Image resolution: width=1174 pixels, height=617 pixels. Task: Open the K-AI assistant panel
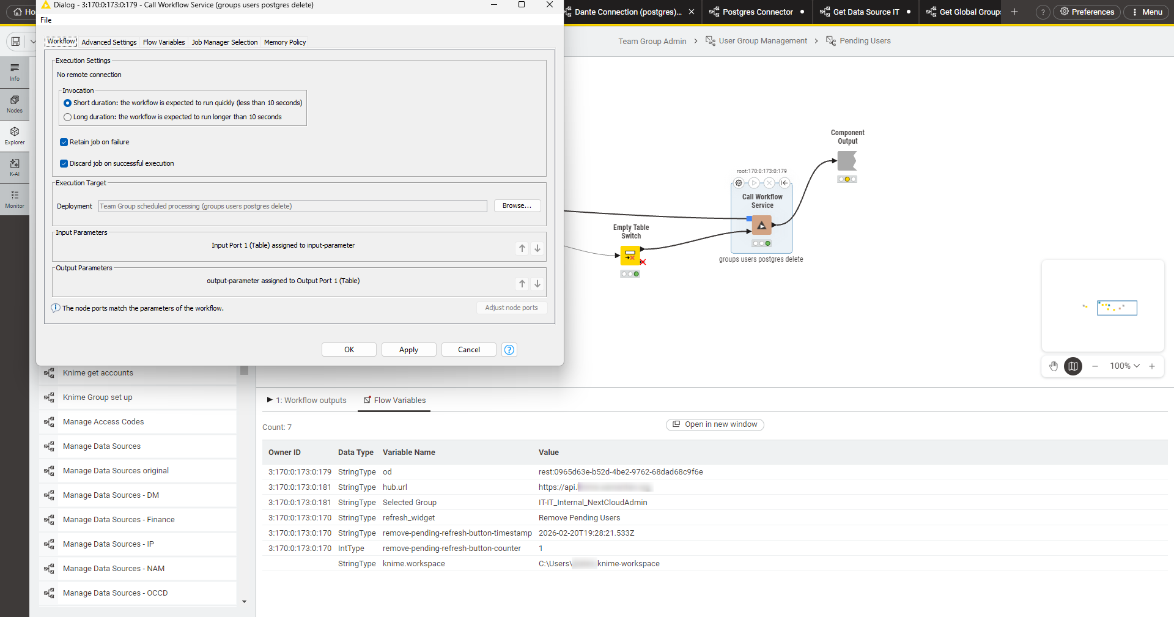15,167
